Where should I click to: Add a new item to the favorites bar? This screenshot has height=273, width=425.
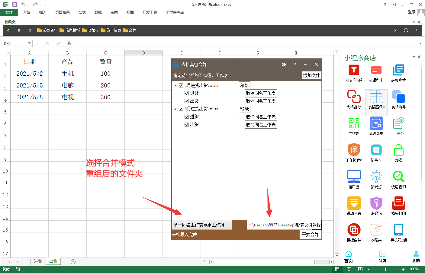tap(417, 30)
